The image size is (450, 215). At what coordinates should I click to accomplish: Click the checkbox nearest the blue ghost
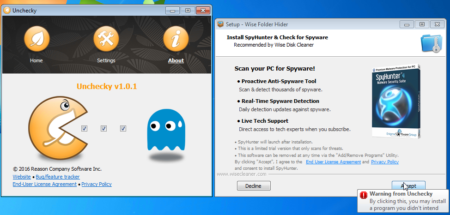123,128
